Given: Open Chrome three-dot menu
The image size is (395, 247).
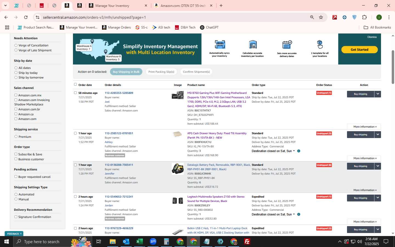Looking at the screenshot, I should coord(389,17).
